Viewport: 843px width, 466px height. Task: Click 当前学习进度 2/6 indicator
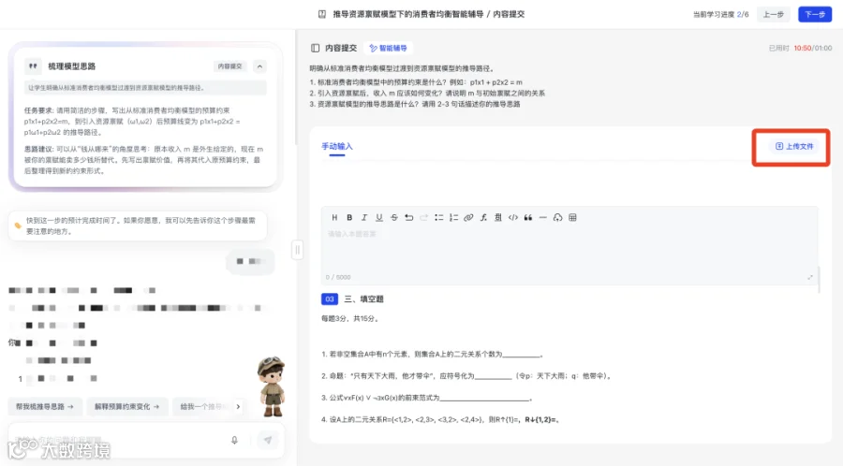(720, 14)
